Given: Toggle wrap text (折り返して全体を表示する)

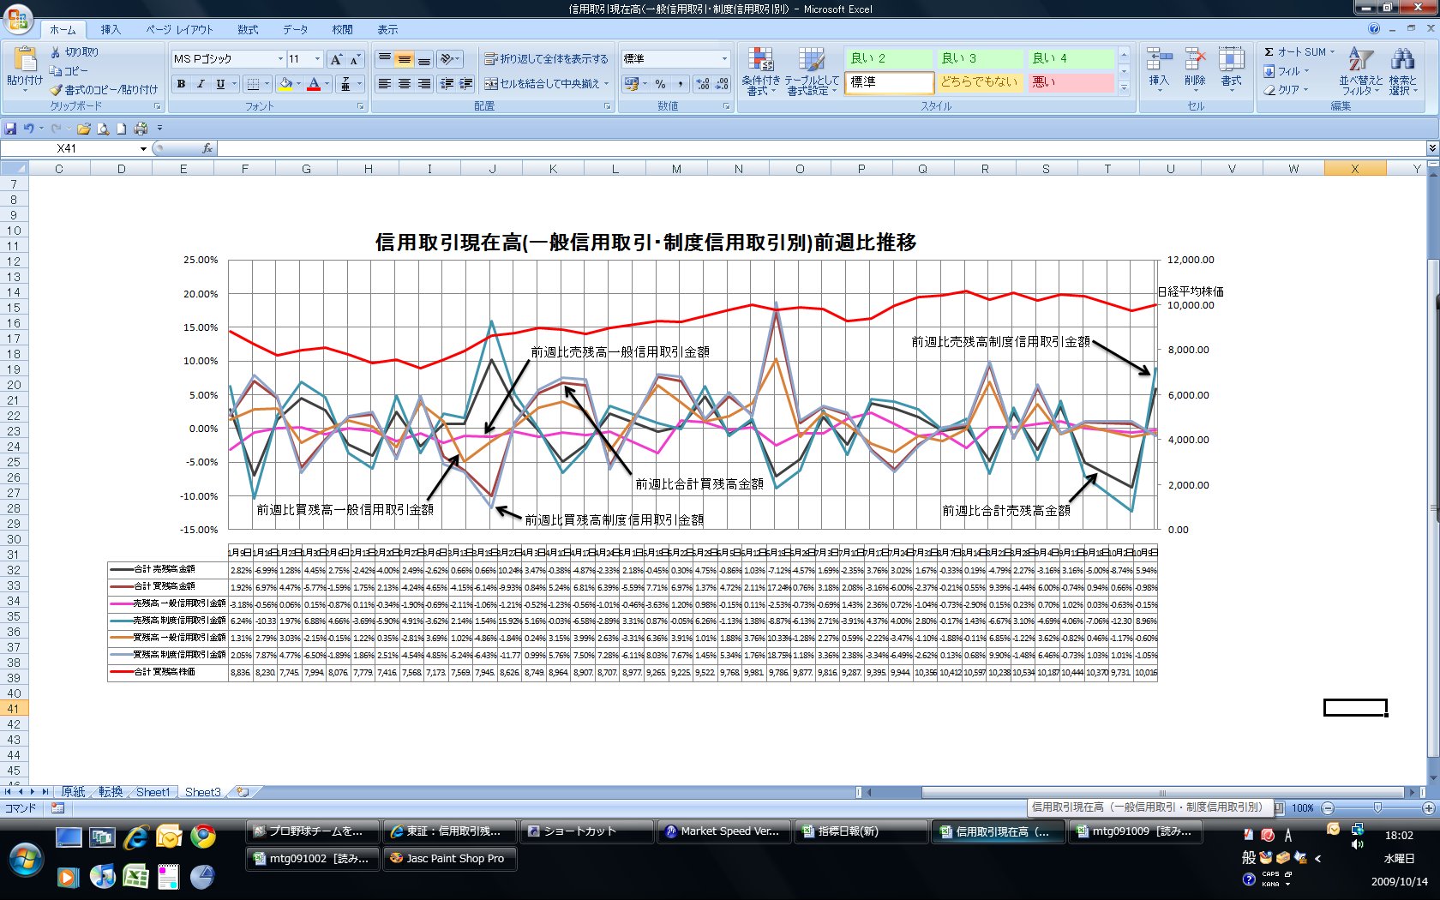Looking at the screenshot, I should tap(546, 59).
